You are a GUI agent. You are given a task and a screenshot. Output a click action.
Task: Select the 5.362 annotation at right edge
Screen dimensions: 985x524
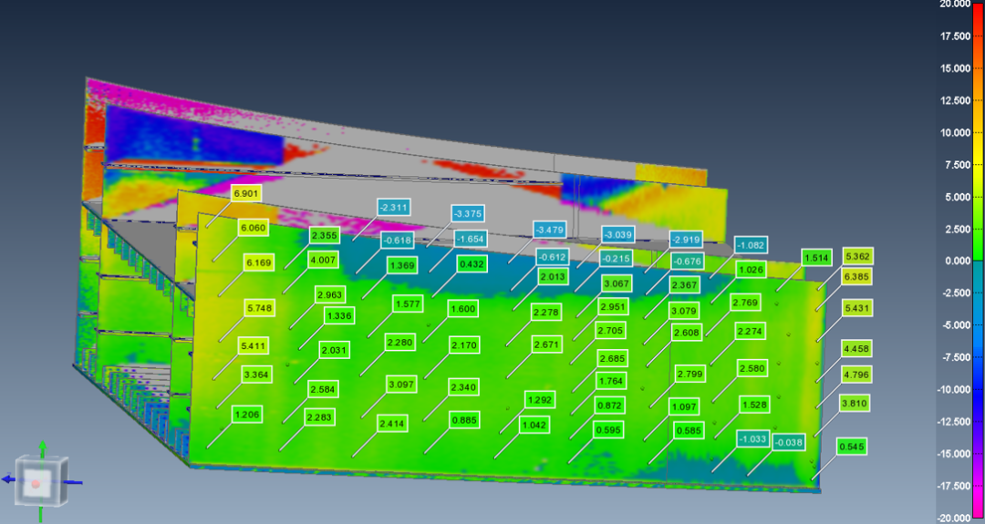(857, 256)
